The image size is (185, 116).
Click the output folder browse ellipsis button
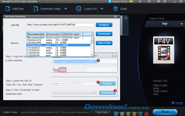coord(91,112)
